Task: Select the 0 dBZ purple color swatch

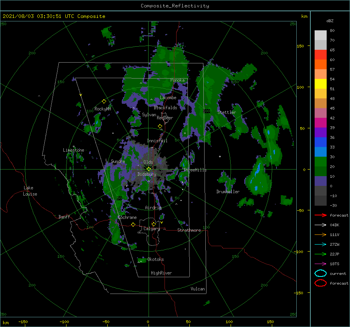Action: 320,181
